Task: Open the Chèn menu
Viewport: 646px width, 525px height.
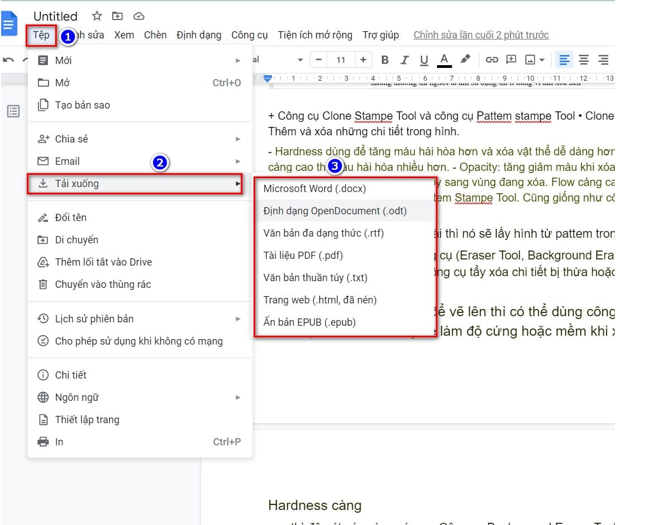Action: coord(156,35)
